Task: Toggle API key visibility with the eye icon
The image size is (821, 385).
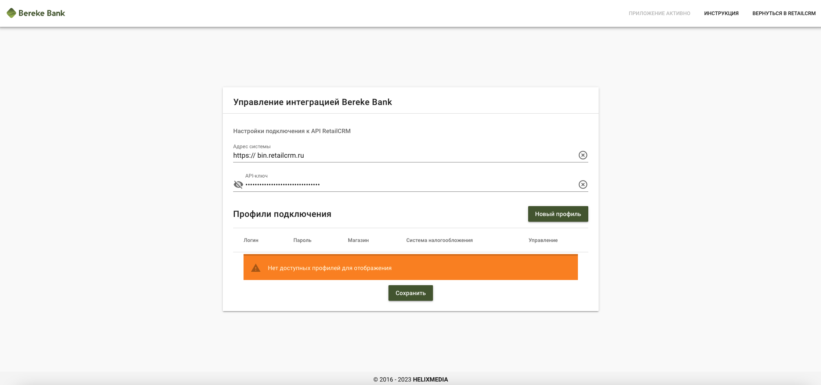Action: (x=238, y=185)
